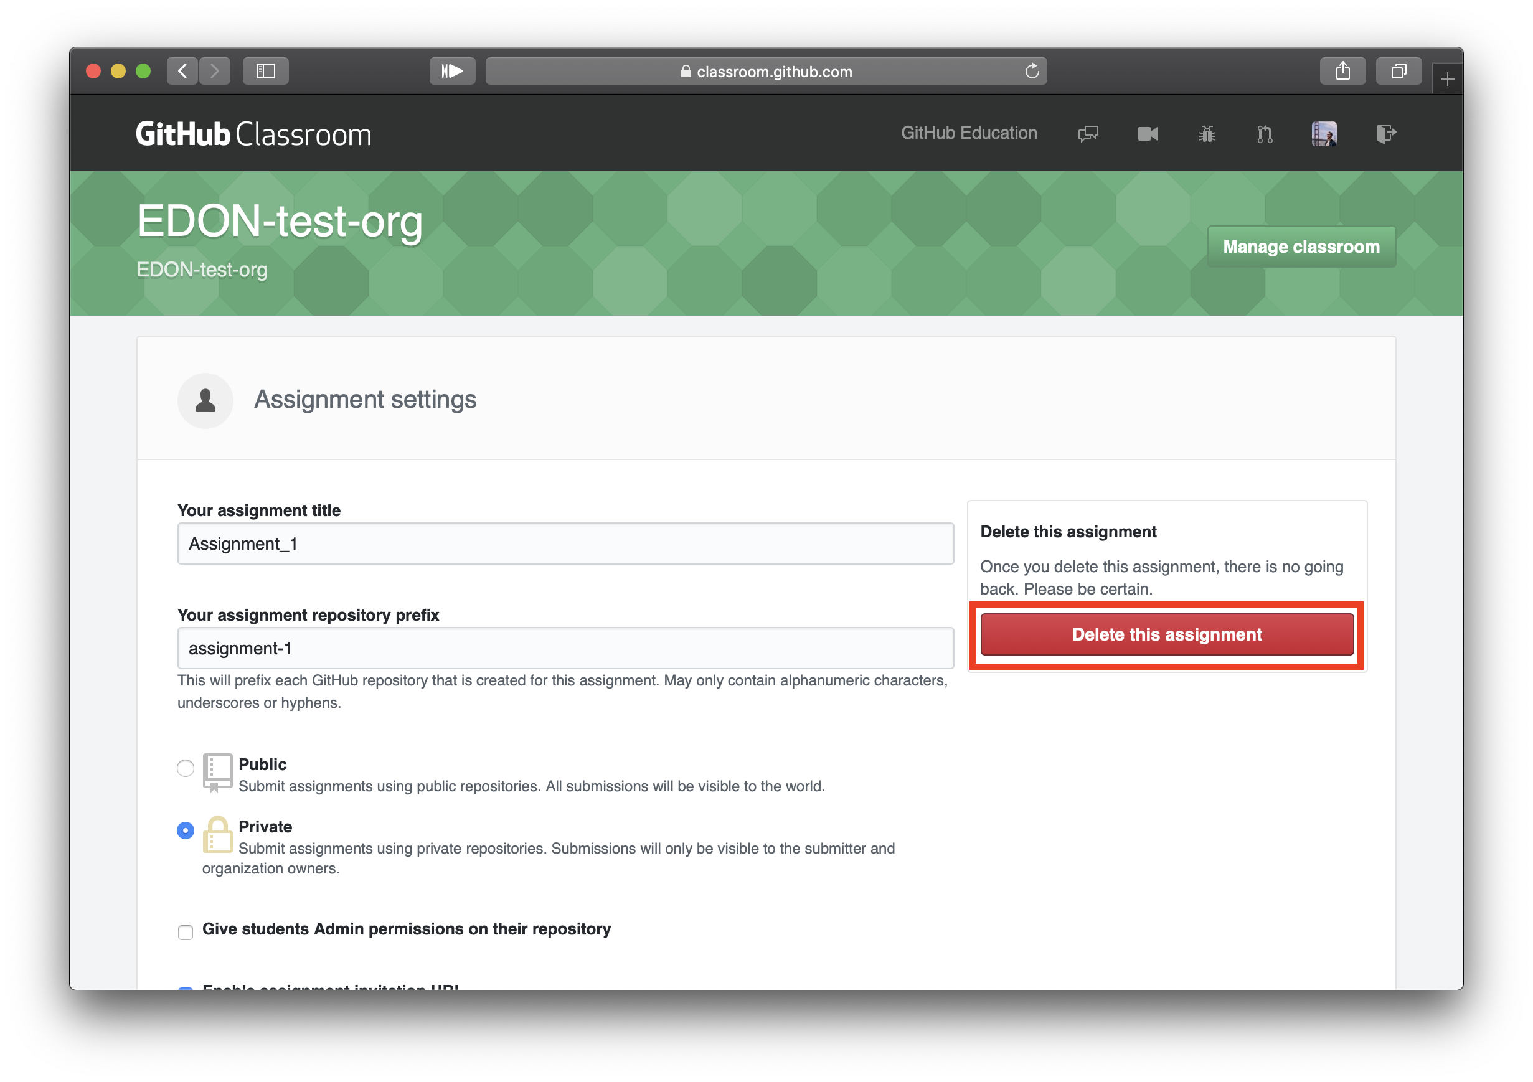This screenshot has height=1082, width=1533.
Task: Click the Delete this assignment button
Action: pyautogui.click(x=1166, y=635)
